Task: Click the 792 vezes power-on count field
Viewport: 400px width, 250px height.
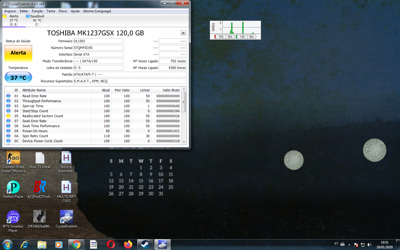Action: coord(173,61)
